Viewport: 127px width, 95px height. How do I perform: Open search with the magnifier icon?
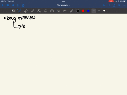pyautogui.click(x=13, y=5)
